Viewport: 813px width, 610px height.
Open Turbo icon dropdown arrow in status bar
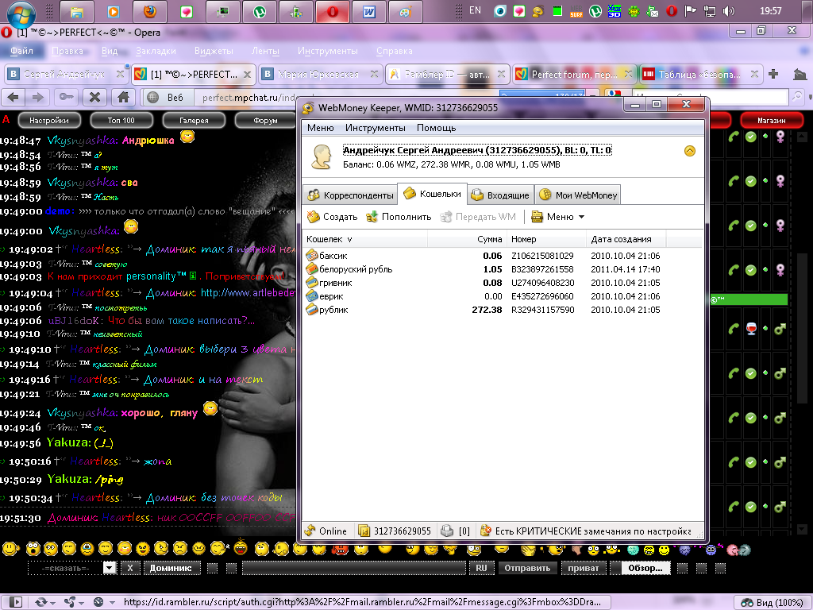click(x=111, y=603)
